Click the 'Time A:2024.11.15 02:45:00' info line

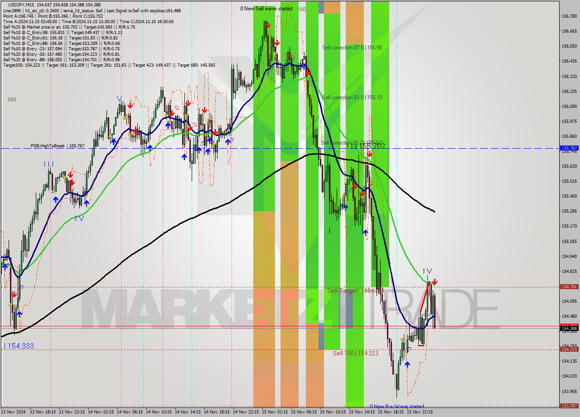click(88, 21)
